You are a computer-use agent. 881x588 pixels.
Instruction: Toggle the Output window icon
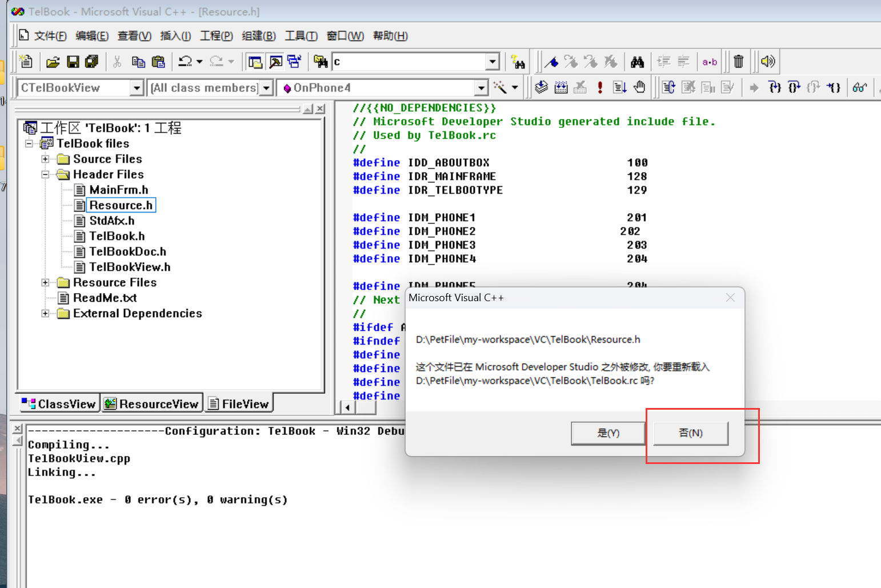(x=275, y=62)
